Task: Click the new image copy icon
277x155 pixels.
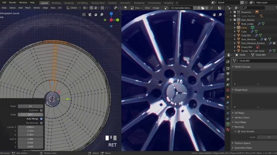Action: point(199,8)
